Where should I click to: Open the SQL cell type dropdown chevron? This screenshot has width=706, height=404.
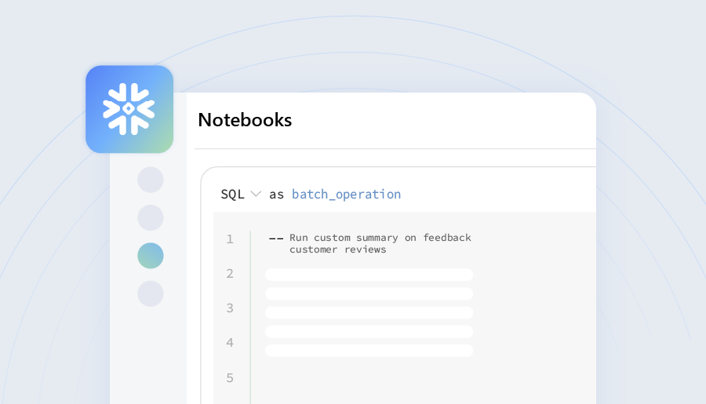[x=256, y=194]
